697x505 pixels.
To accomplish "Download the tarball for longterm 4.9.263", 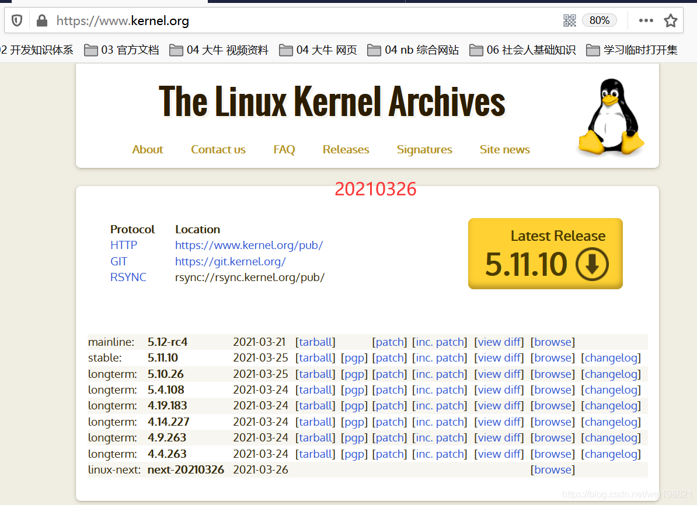I will tap(315, 438).
